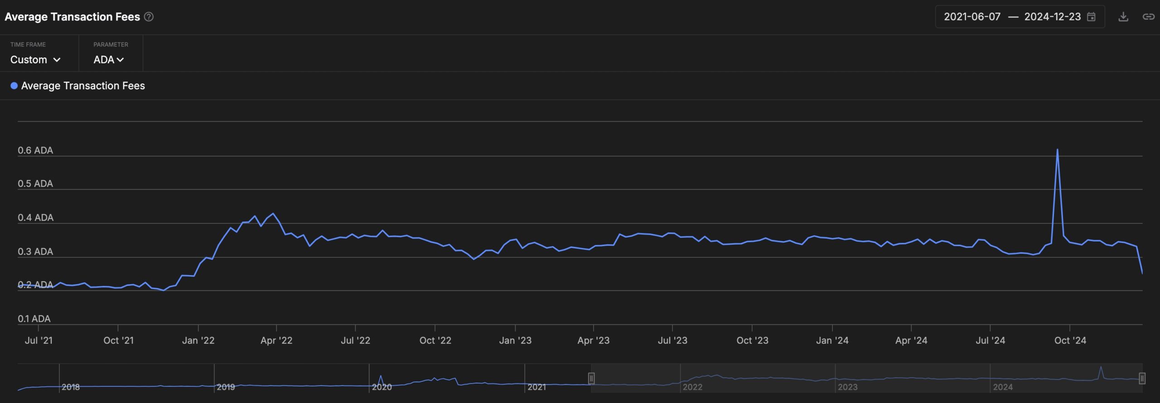Click the 2018 label in the navigator

pos(71,387)
